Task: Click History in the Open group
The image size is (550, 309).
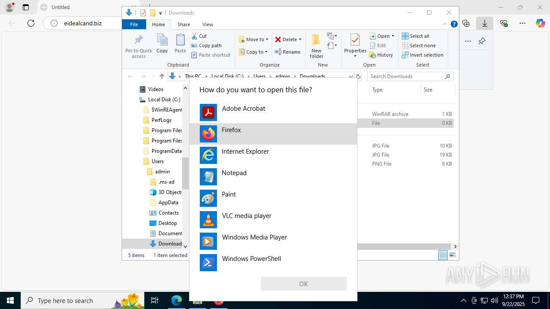Action: (381, 55)
